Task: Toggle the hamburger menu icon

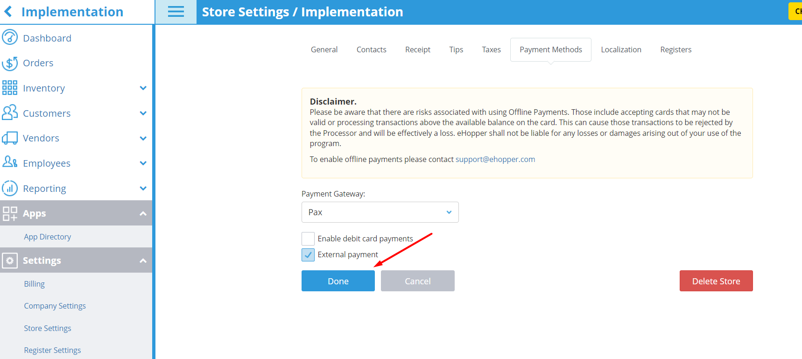Action: pos(176,12)
